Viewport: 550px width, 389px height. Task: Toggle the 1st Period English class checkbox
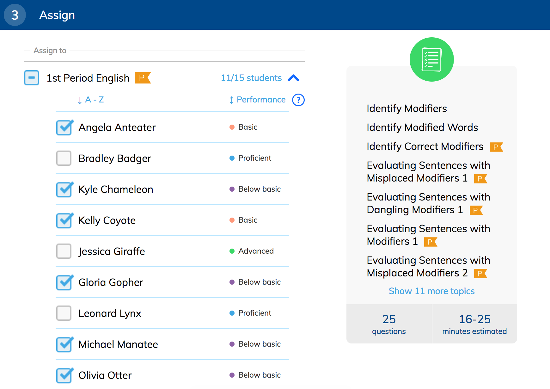tap(32, 78)
